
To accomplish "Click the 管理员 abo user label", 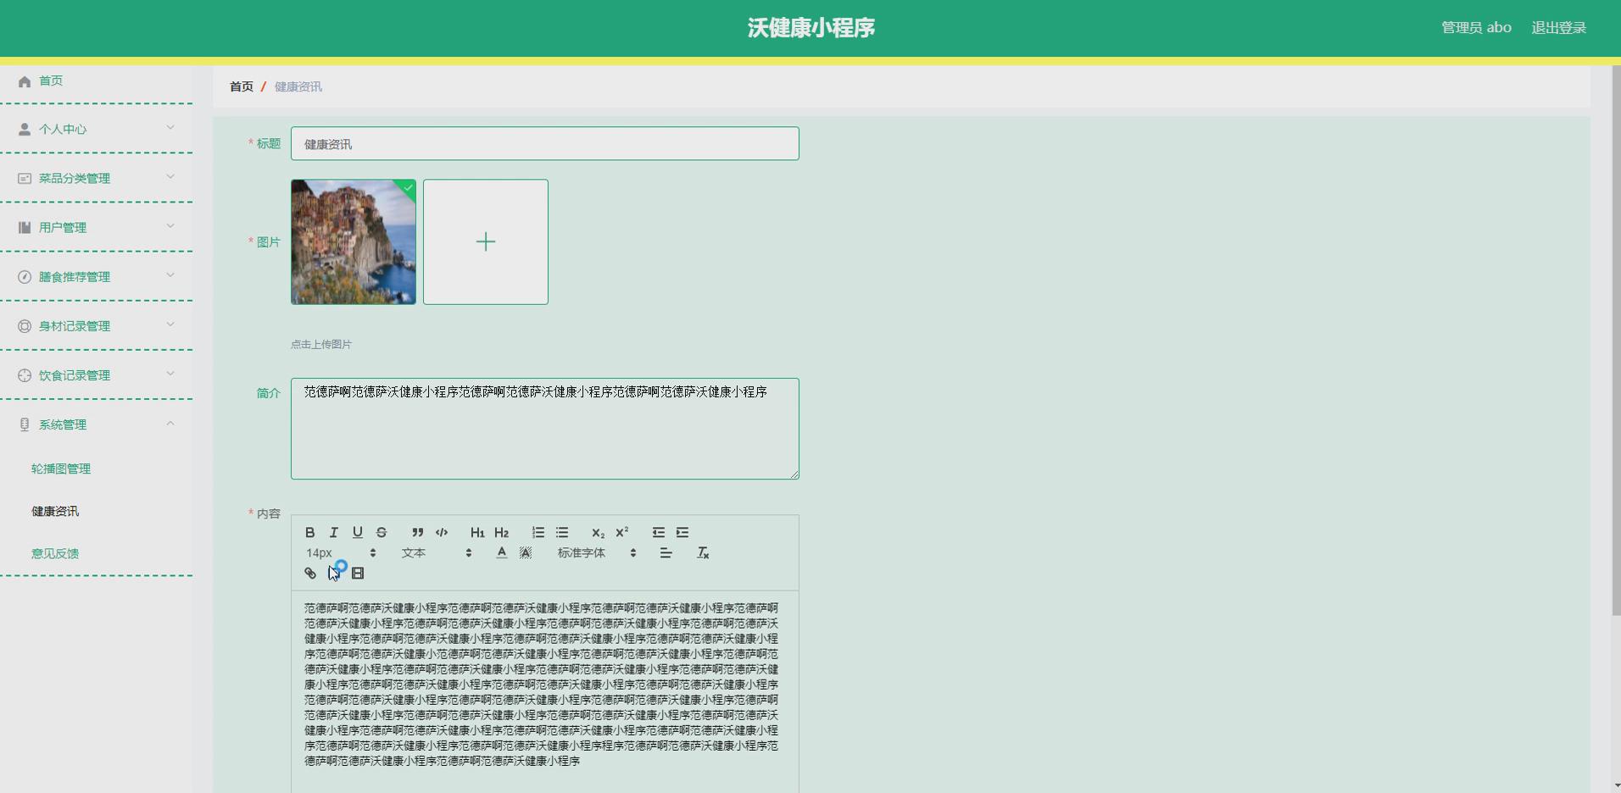I will click(1476, 28).
